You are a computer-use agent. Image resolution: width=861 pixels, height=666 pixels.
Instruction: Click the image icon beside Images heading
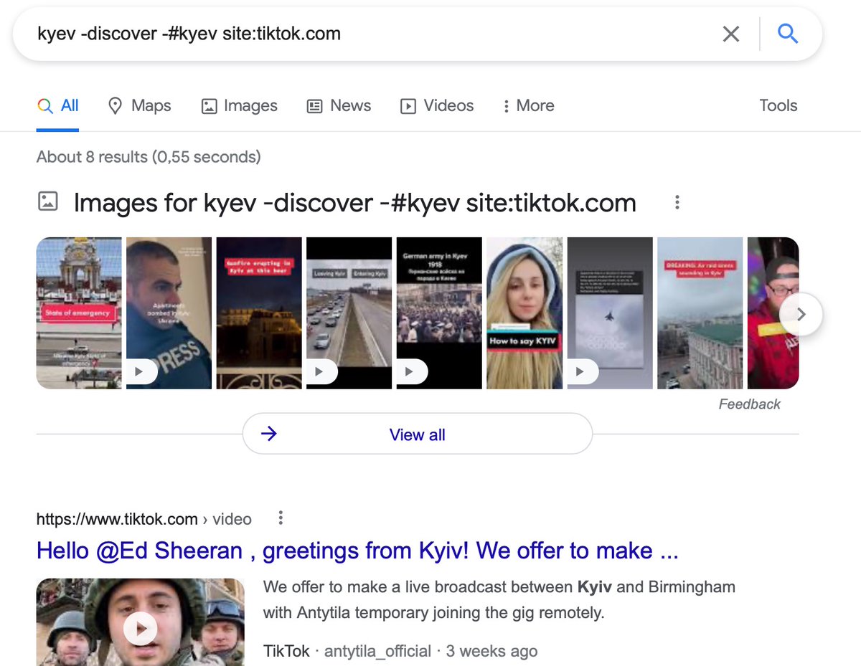(x=47, y=201)
